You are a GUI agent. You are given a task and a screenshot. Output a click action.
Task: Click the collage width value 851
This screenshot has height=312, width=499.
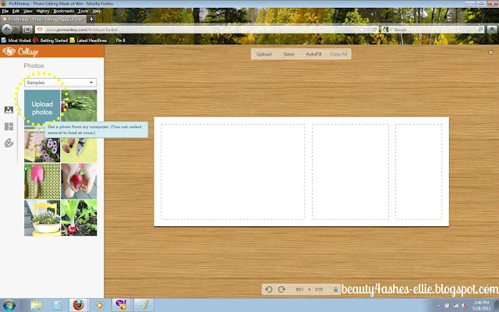[299, 289]
